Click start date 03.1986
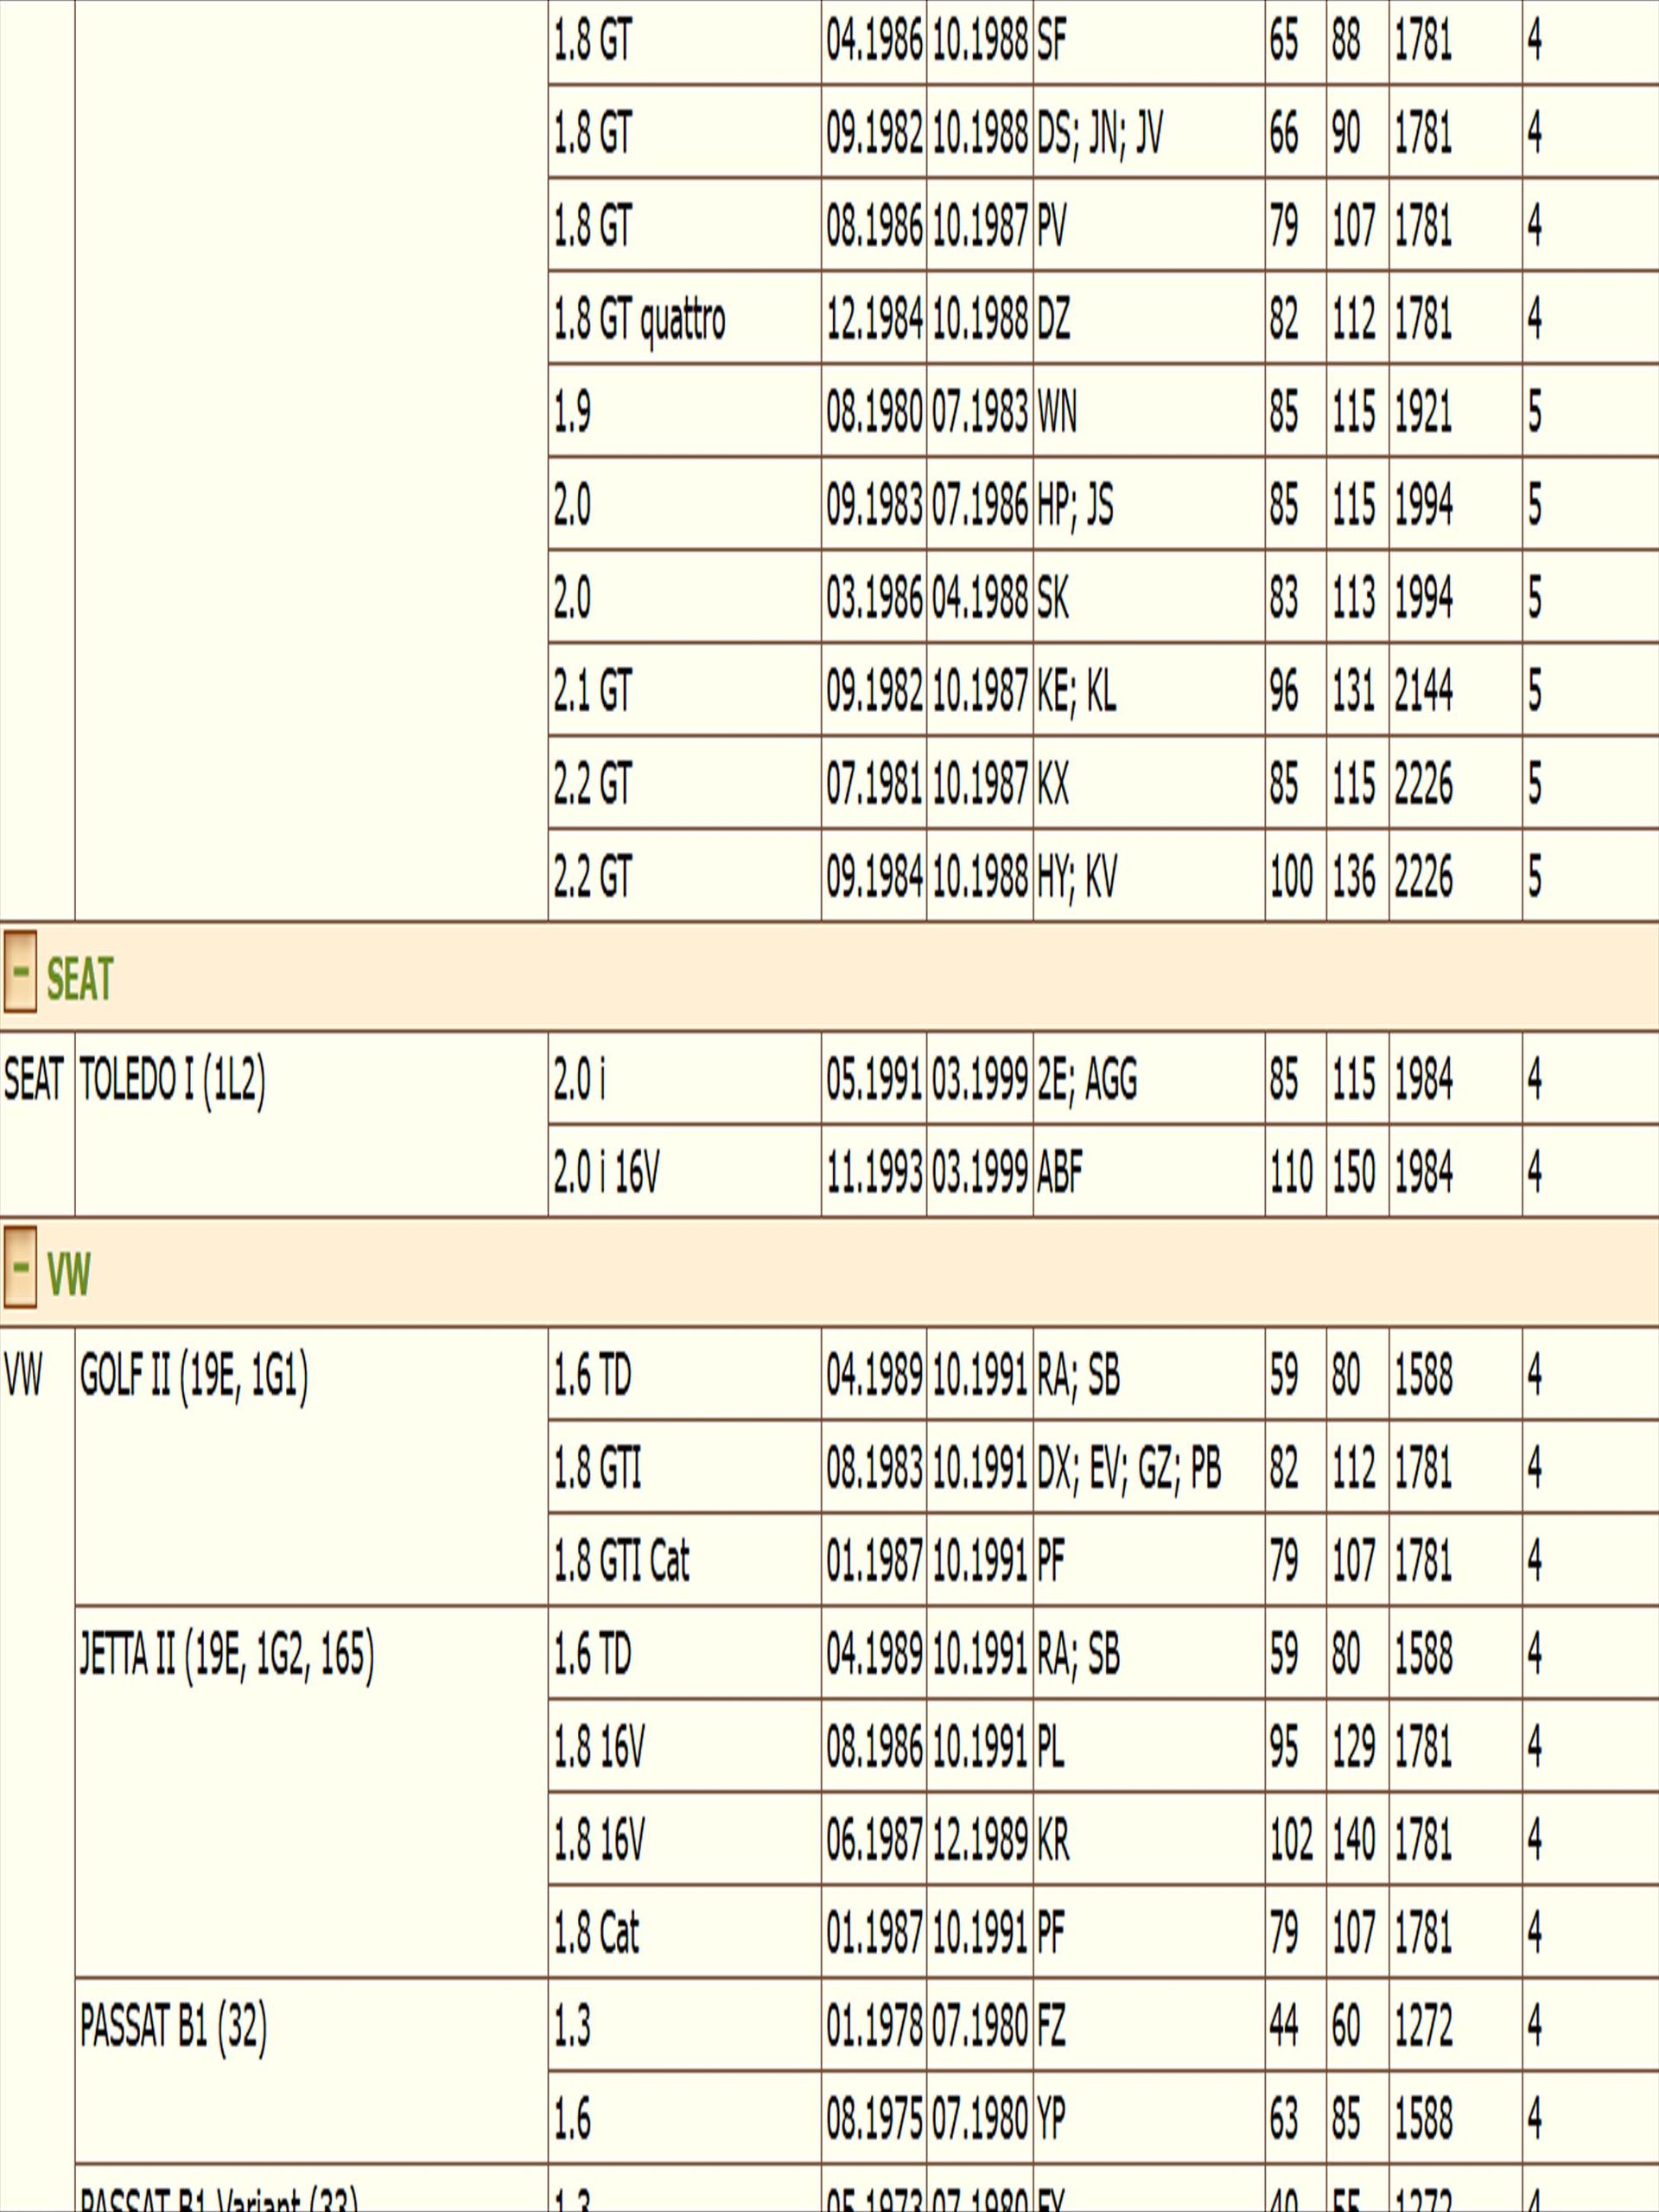Image resolution: width=1659 pixels, height=2212 pixels. [x=874, y=597]
